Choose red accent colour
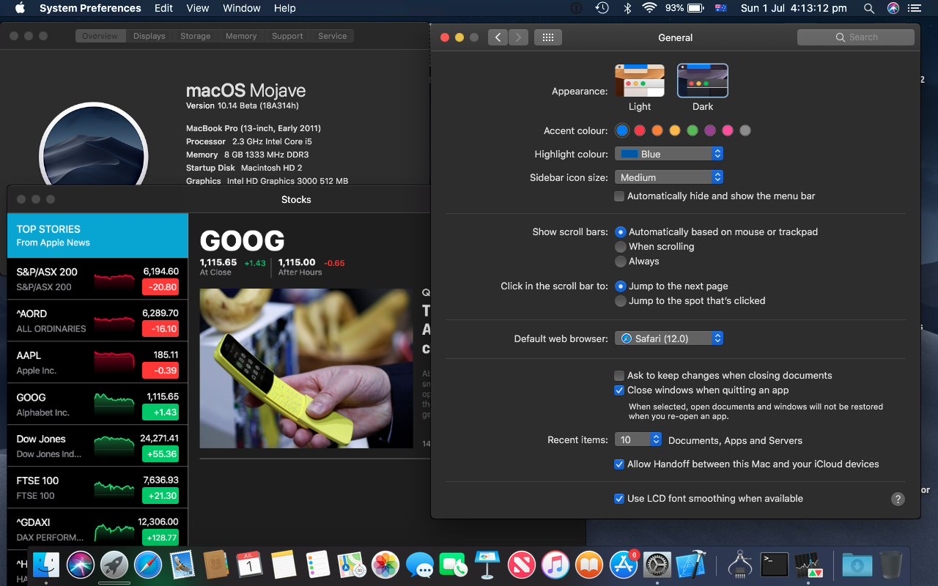The height and width of the screenshot is (586, 938). tap(640, 130)
